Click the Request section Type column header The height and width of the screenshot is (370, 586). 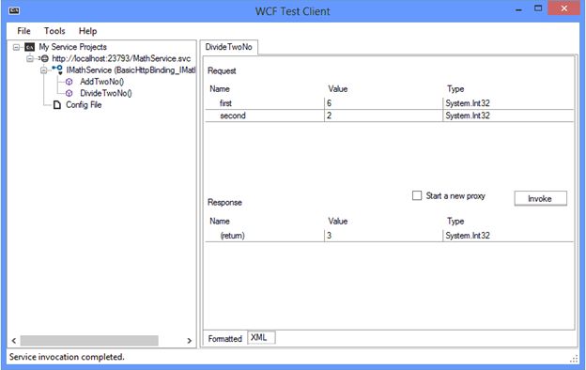pyautogui.click(x=455, y=89)
